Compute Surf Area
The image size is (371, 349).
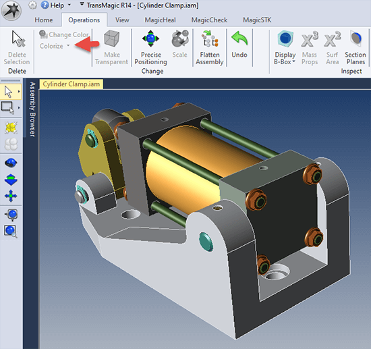coord(332,48)
